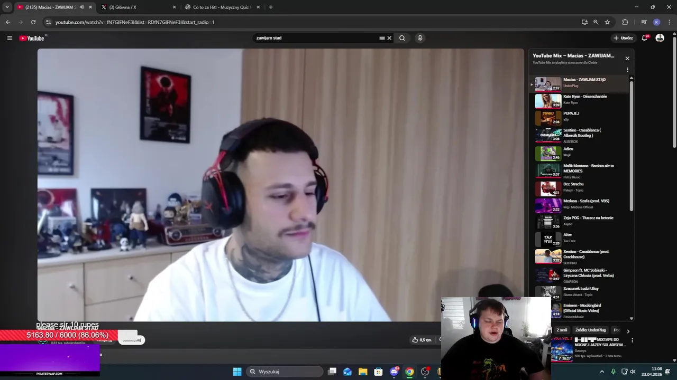Click the install app icon in the address bar
The height and width of the screenshot is (380, 677).
(584, 22)
